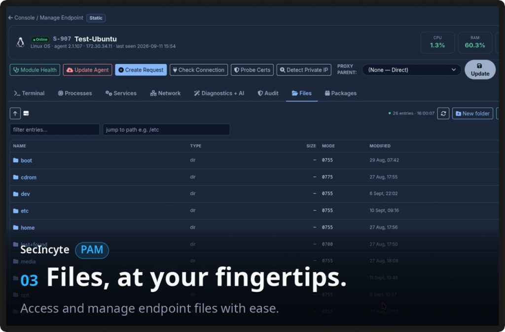Click the Update save button

tap(480, 70)
